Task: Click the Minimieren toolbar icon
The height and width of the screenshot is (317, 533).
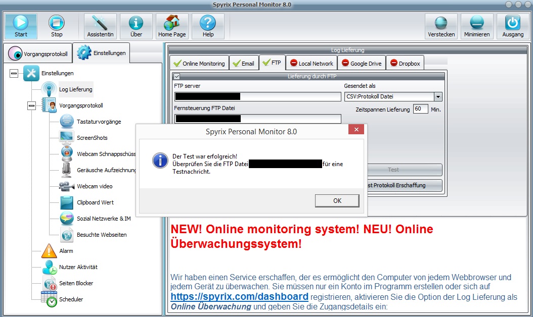Action: coord(477,23)
